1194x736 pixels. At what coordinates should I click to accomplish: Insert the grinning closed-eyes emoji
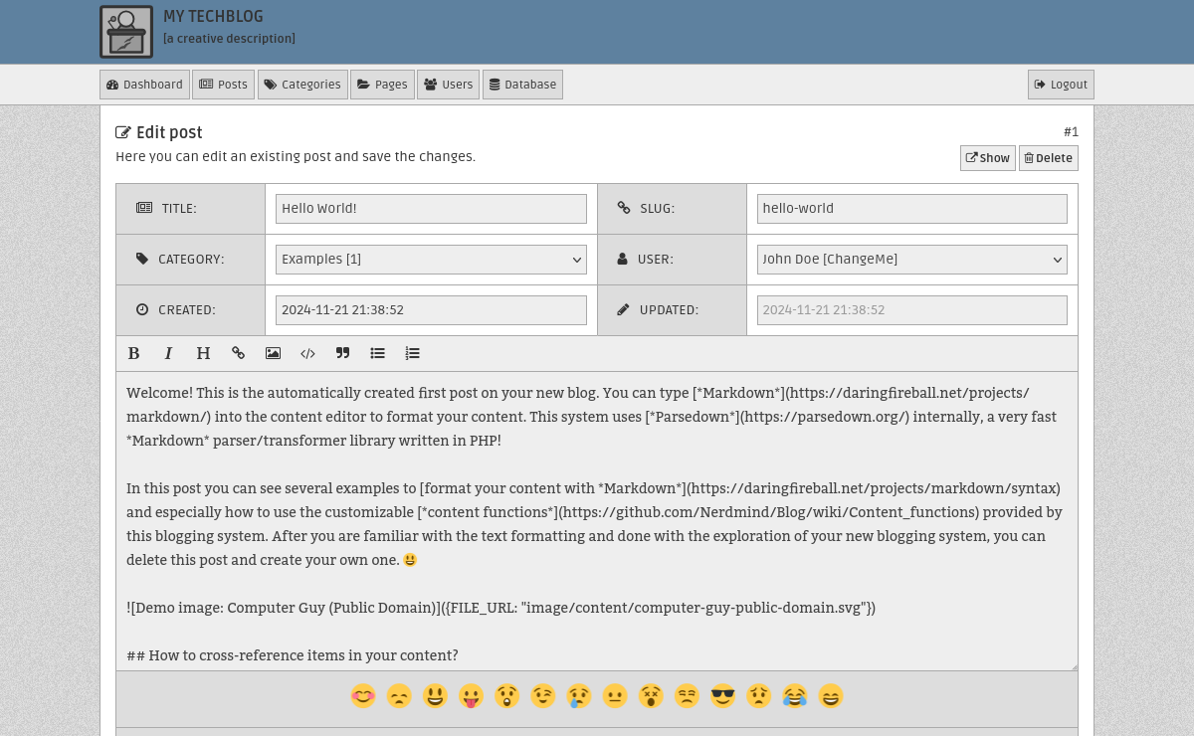(x=831, y=696)
